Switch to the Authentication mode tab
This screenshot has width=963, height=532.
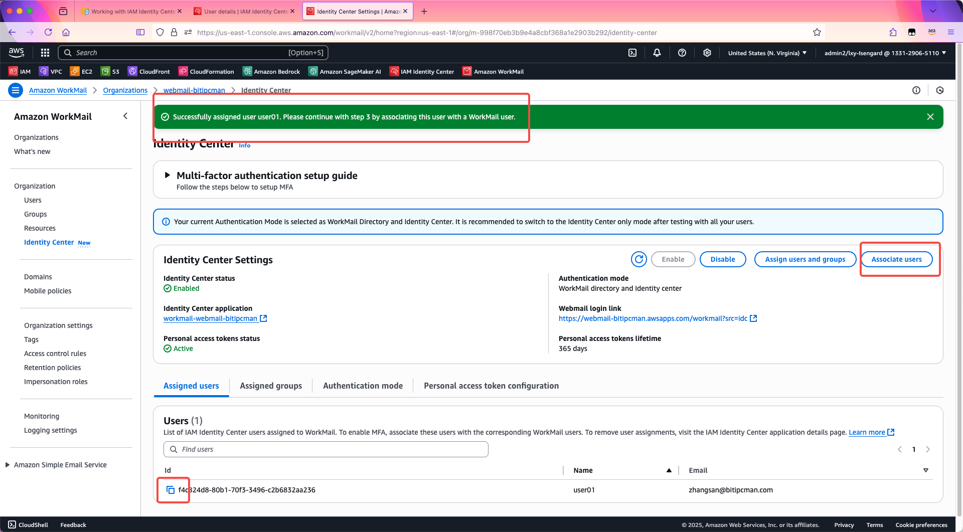point(363,386)
